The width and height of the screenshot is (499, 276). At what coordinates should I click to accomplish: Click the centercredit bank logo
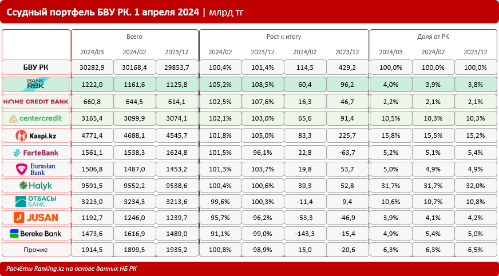[35, 118]
